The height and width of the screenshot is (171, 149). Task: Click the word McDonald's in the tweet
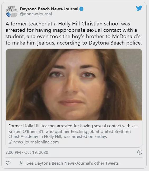click(126, 37)
